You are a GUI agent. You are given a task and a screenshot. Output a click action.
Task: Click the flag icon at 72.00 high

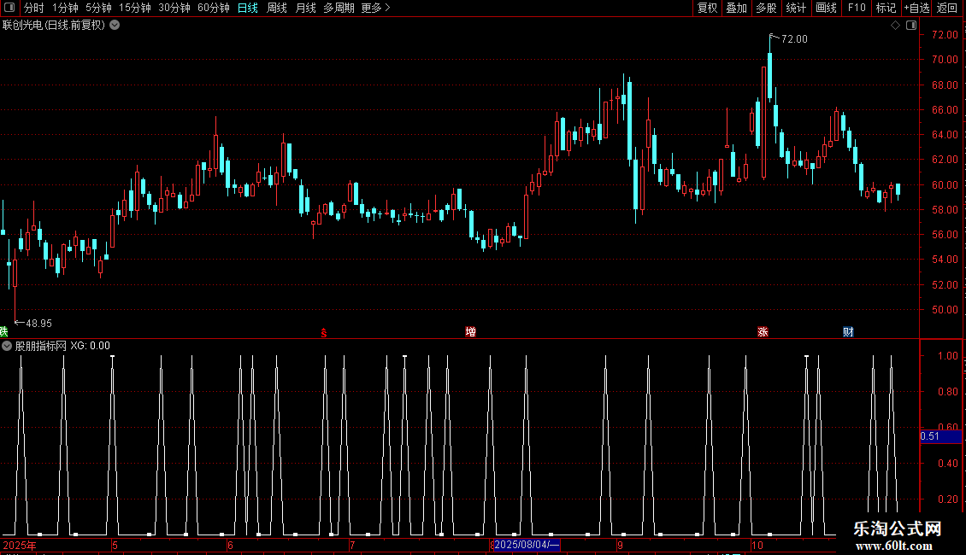click(774, 38)
